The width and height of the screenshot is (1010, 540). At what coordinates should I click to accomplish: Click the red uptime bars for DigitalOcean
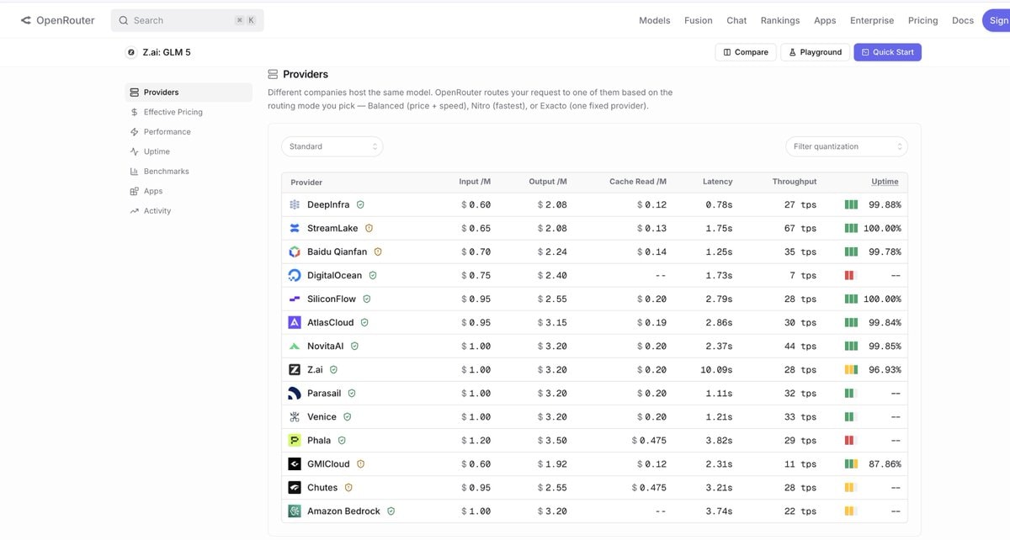tap(849, 275)
